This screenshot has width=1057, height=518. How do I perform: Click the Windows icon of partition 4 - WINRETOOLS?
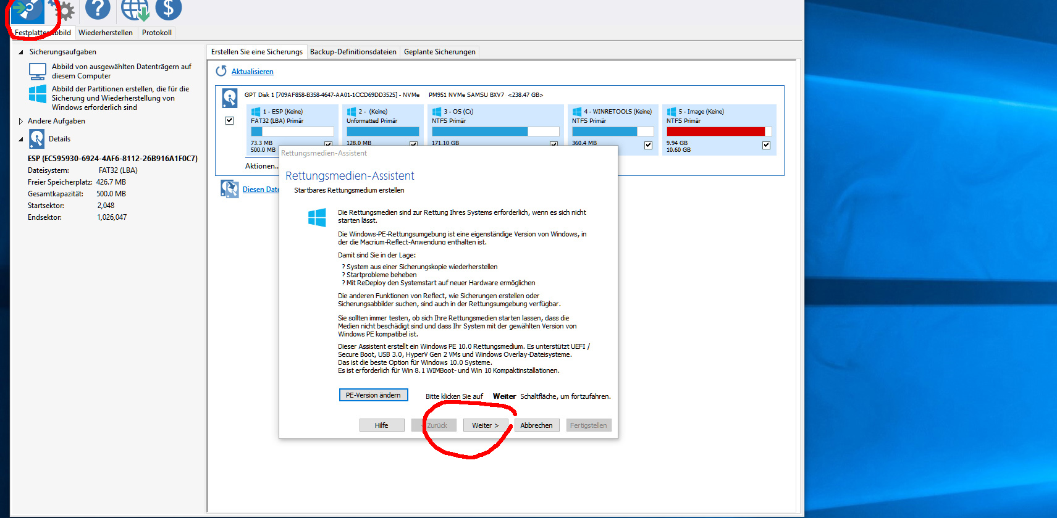[x=577, y=112]
